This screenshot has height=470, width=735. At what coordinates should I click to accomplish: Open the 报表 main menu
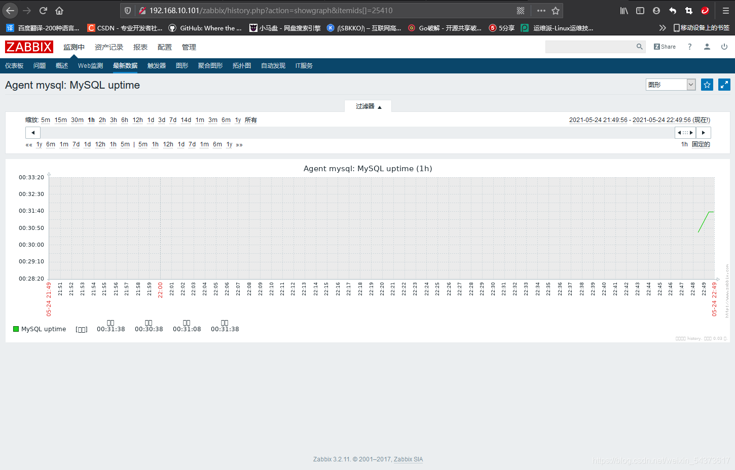(x=140, y=47)
